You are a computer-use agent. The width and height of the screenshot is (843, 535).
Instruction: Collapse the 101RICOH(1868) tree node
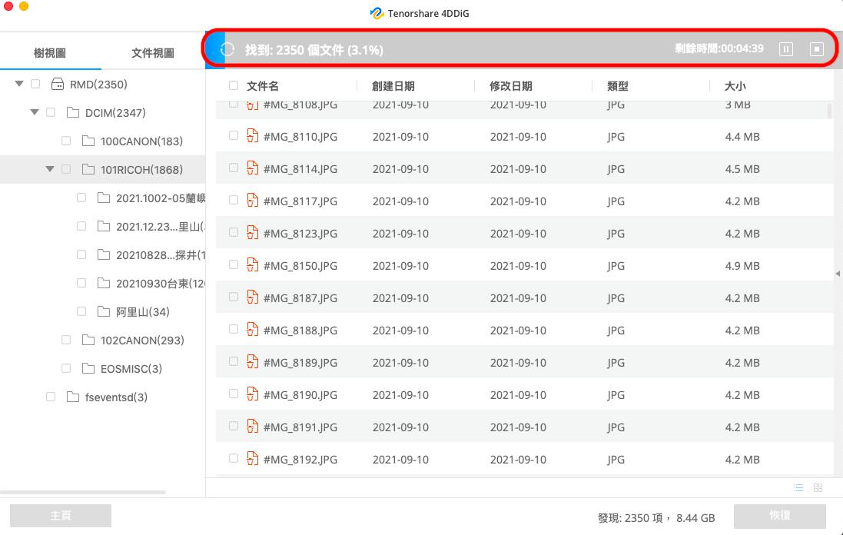pos(50,169)
